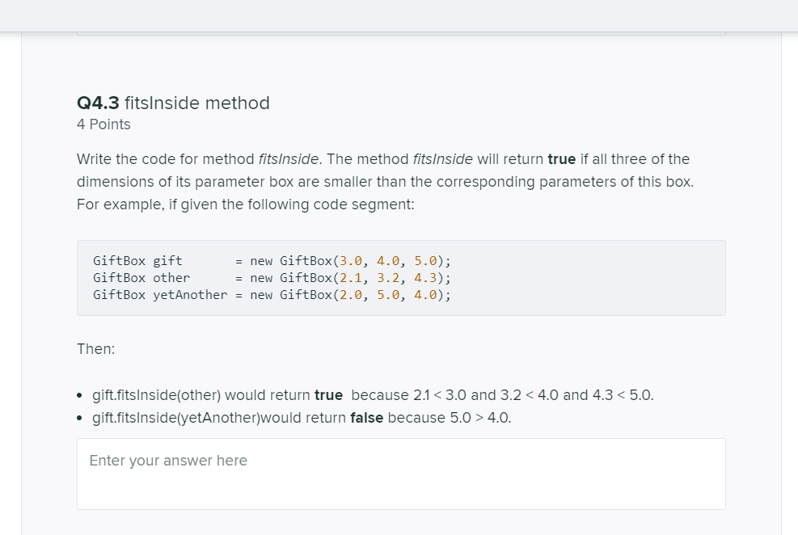
Task: Click the 'GiftBox gift' code line
Action: [x=272, y=261]
